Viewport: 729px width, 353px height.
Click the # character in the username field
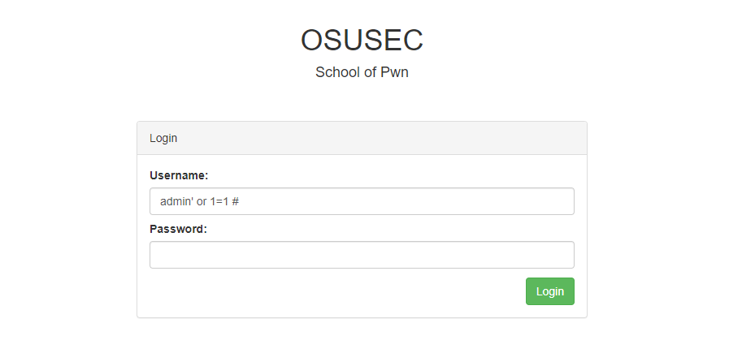[235, 201]
